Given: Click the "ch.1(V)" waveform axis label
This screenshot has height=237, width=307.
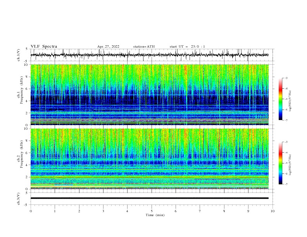Looking at the screenshot, I should [x=19, y=55].
